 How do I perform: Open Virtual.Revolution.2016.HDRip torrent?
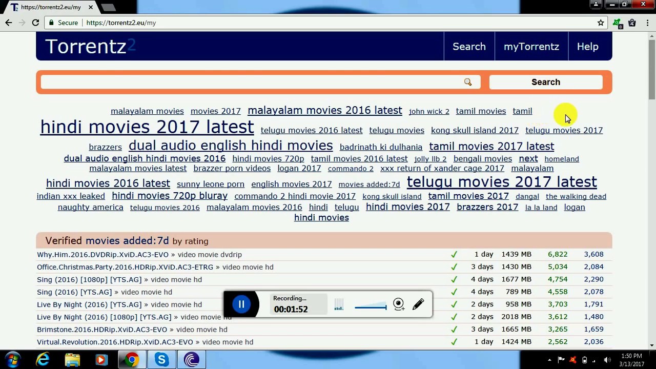[115, 342]
